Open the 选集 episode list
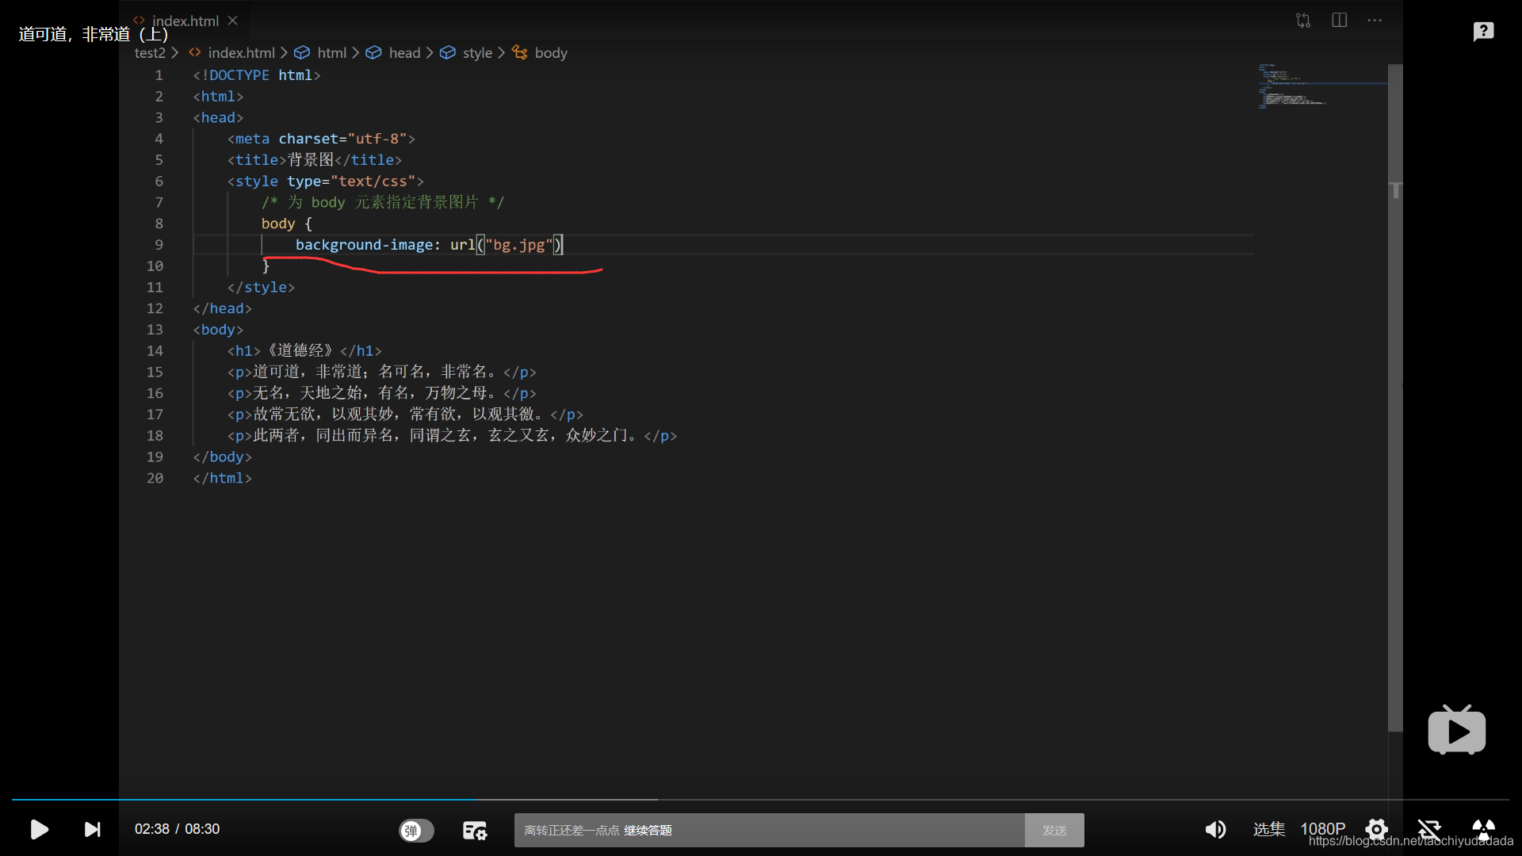 pos(1268,829)
